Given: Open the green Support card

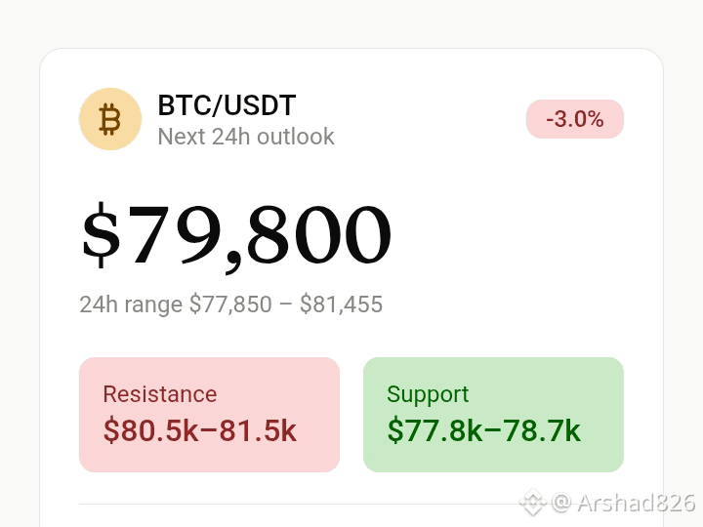Looking at the screenshot, I should click(x=493, y=415).
